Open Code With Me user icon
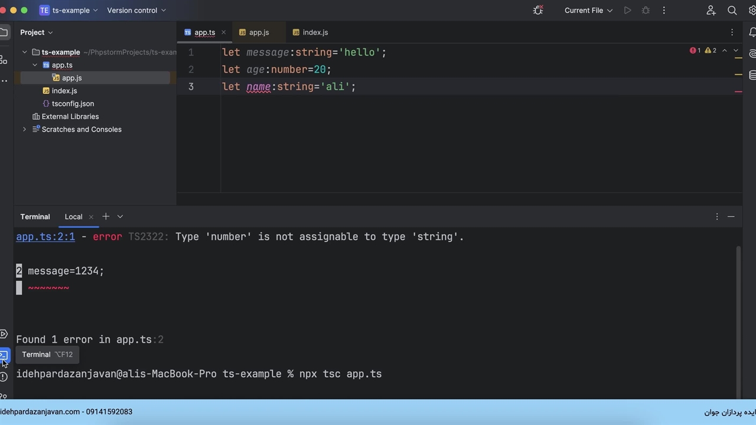This screenshot has height=425, width=756. click(x=711, y=11)
